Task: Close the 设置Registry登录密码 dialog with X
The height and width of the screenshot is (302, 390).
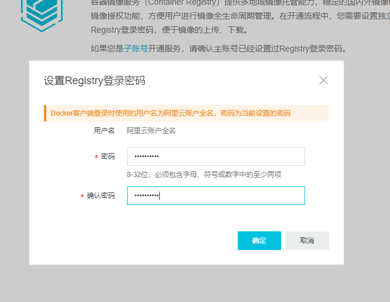Action: pyautogui.click(x=323, y=80)
